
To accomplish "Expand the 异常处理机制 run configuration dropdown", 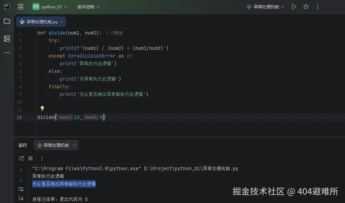I will point(265,7).
